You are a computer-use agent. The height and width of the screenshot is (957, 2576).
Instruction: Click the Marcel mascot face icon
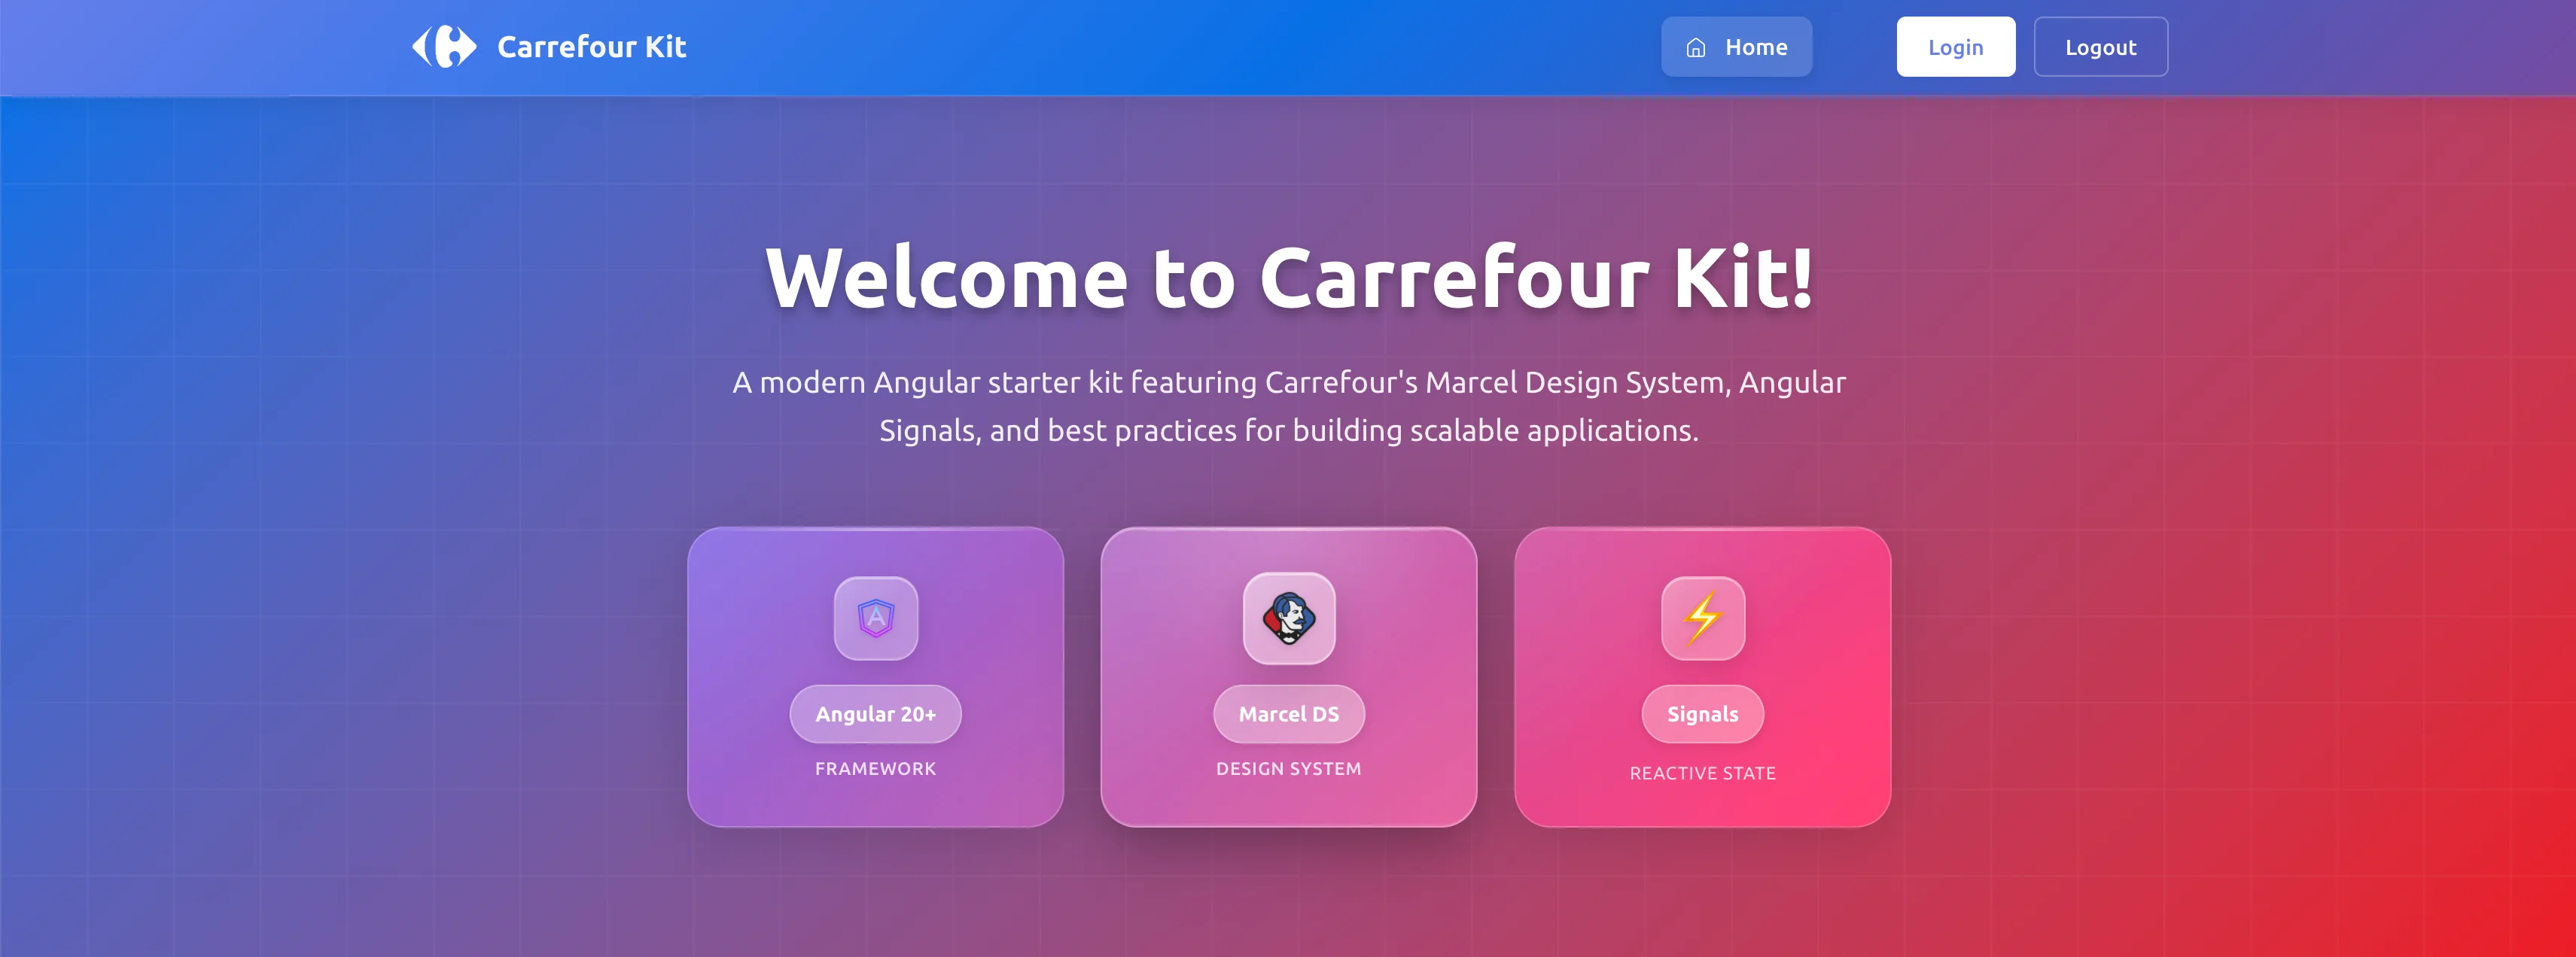click(1289, 618)
